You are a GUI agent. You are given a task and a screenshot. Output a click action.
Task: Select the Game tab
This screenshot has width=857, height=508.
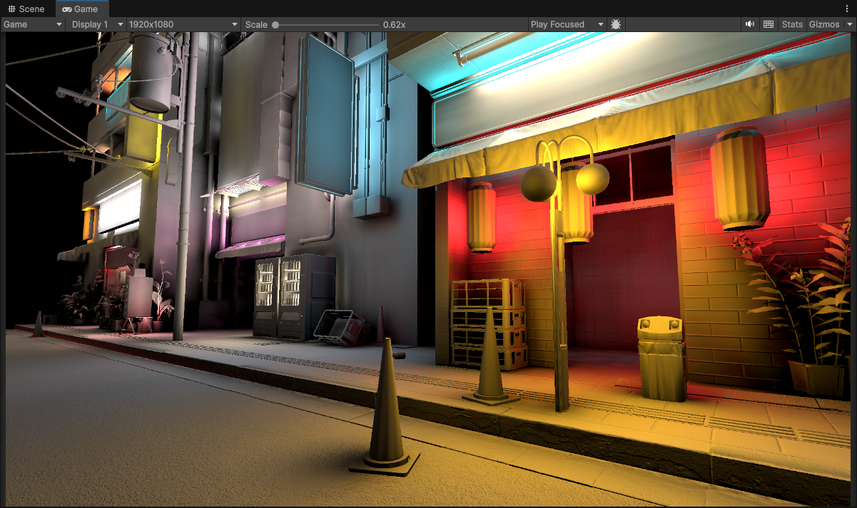(x=82, y=9)
